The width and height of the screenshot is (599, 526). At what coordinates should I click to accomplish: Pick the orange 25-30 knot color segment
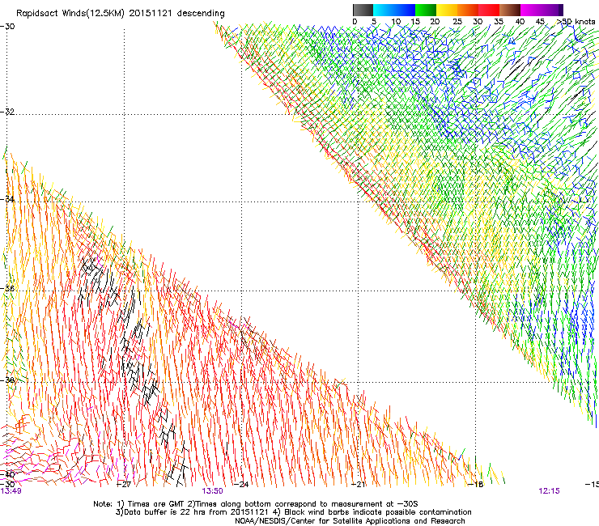(x=468, y=10)
